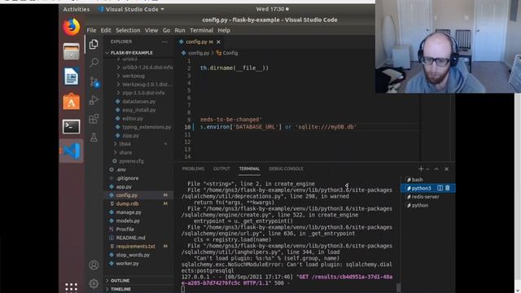Screen dimensions: 521x293
Task: Open the Help menu
Action: (x=224, y=30)
